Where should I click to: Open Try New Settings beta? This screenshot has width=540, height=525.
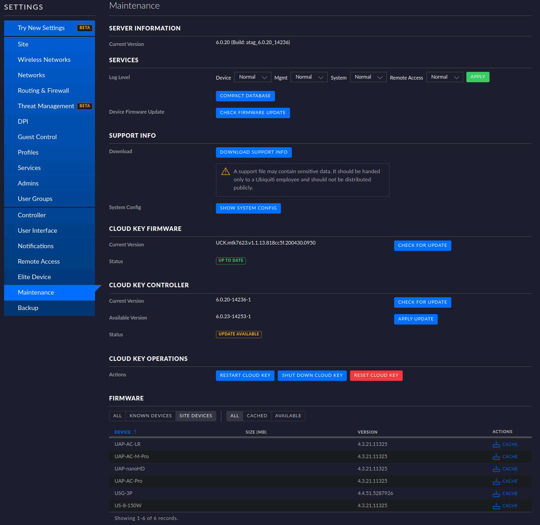click(x=50, y=28)
